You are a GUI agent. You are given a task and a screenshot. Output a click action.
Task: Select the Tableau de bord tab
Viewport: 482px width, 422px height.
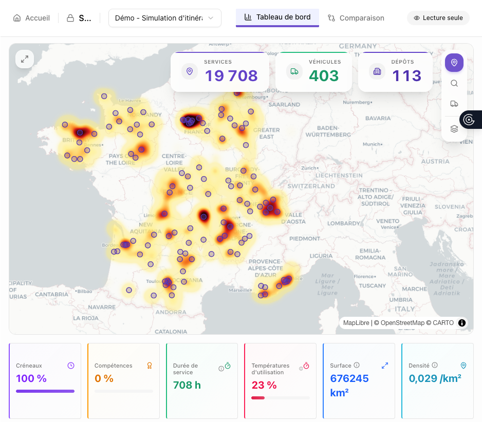click(277, 17)
